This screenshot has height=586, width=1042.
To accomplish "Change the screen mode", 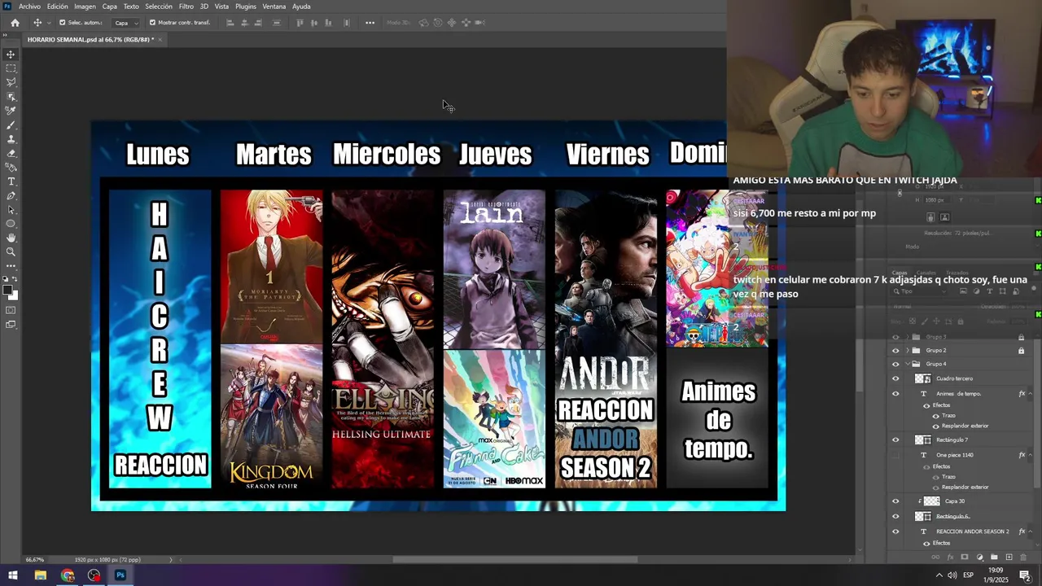I will click(11, 325).
